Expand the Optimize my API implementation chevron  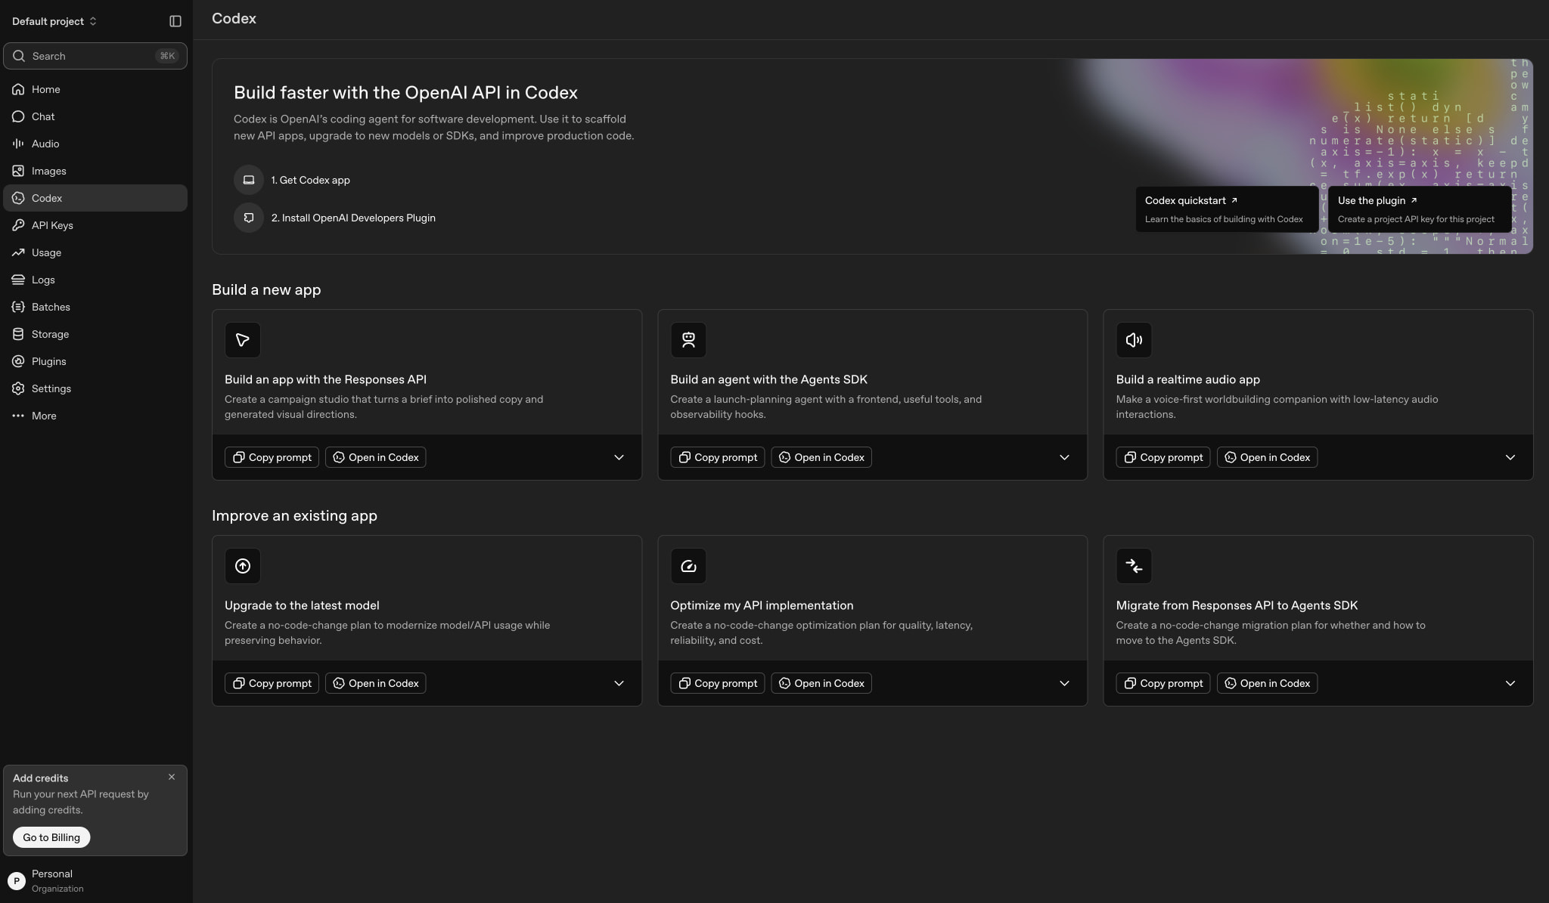point(1064,683)
